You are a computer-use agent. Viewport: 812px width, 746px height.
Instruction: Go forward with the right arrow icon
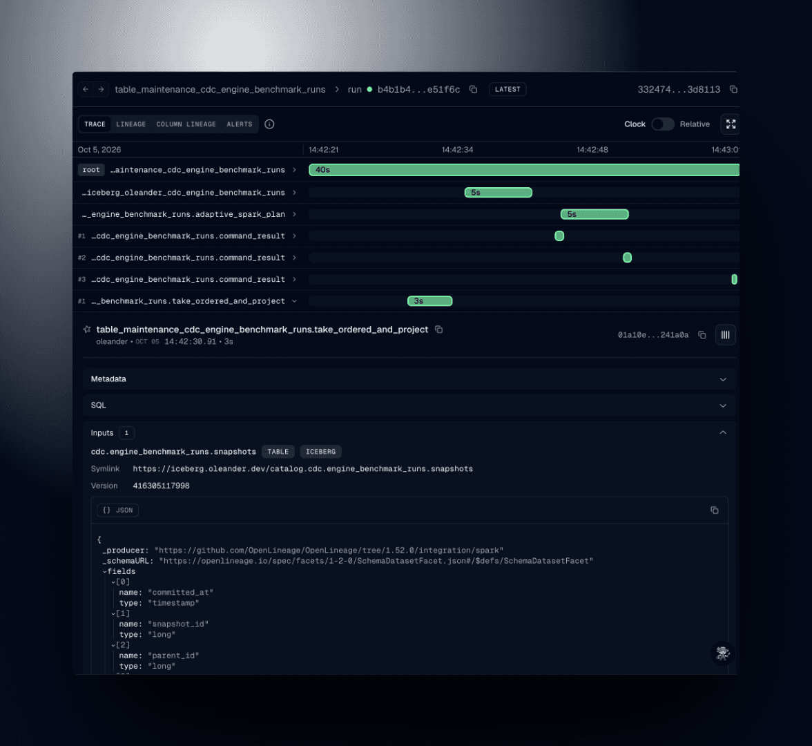point(101,89)
